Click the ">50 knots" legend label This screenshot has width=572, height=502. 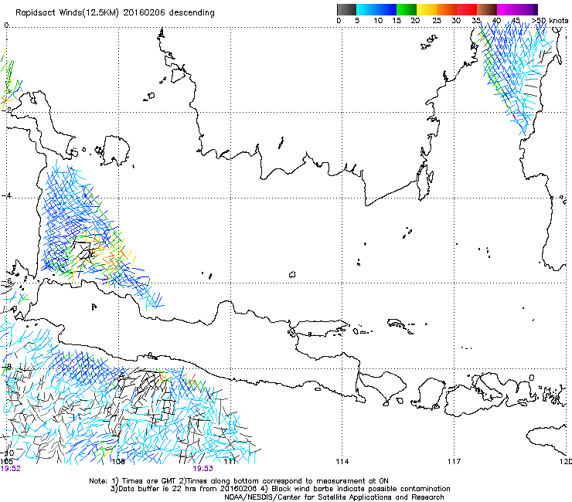coord(550,21)
